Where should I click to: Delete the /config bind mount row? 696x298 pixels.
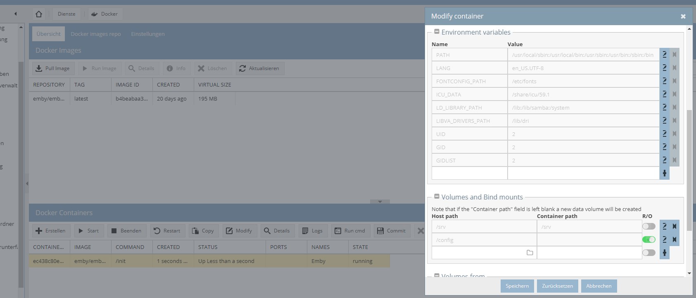click(x=675, y=239)
